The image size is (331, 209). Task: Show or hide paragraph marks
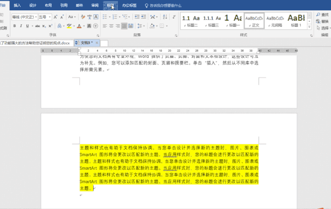click(x=174, y=17)
